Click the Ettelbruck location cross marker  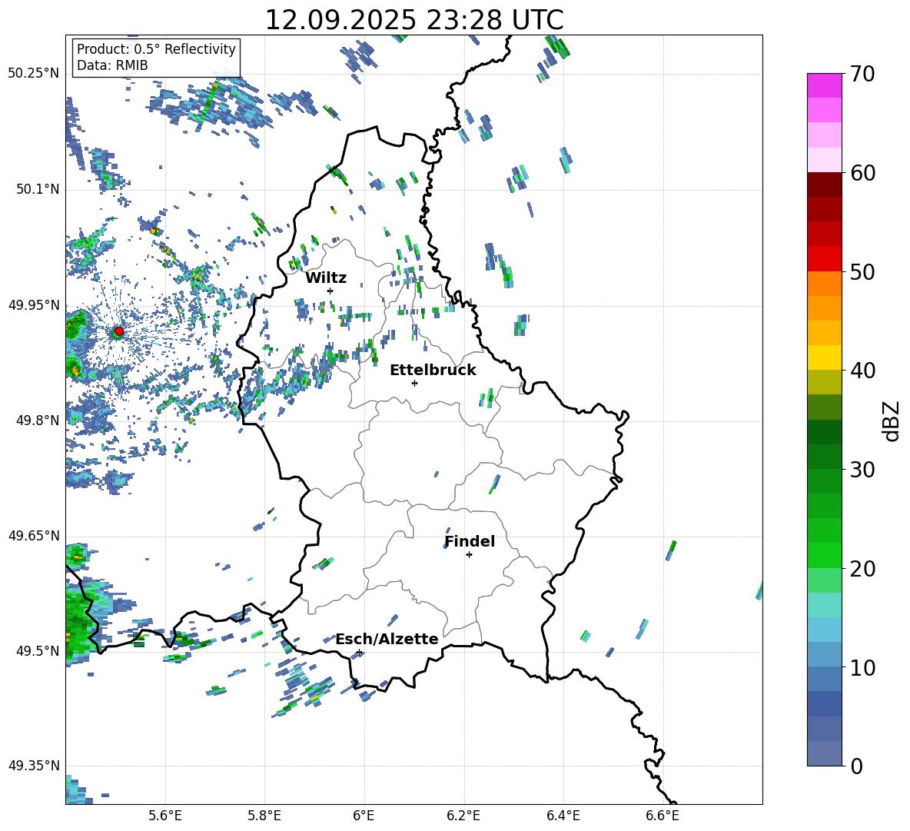point(414,383)
